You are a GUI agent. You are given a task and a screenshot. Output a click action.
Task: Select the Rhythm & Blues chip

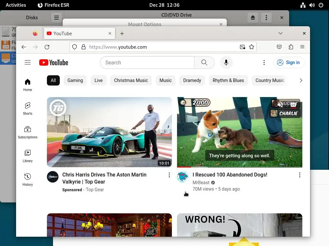click(x=228, y=80)
